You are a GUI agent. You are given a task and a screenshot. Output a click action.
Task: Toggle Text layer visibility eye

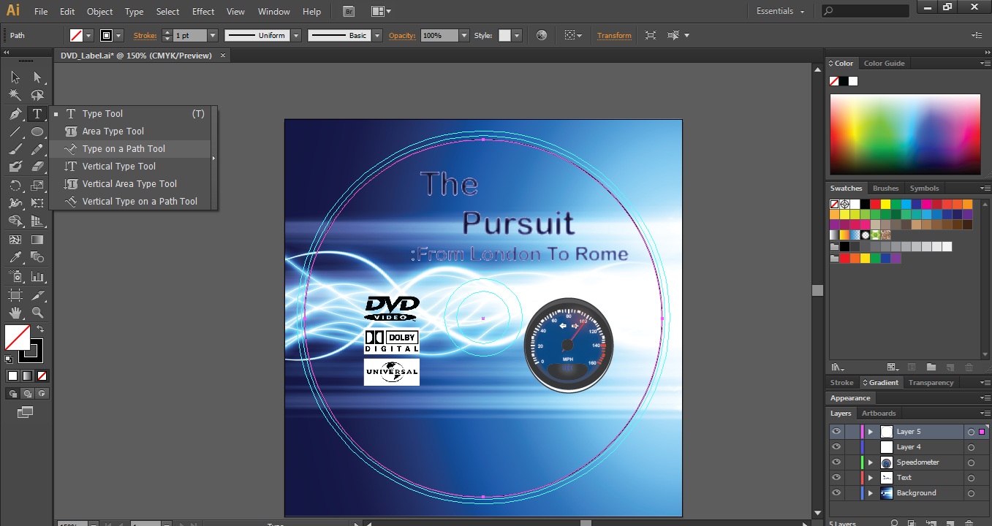click(836, 478)
